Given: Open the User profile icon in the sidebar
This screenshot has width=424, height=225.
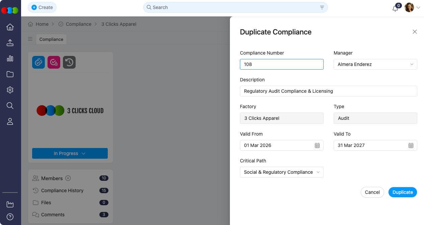Looking at the screenshot, I should click(10, 121).
